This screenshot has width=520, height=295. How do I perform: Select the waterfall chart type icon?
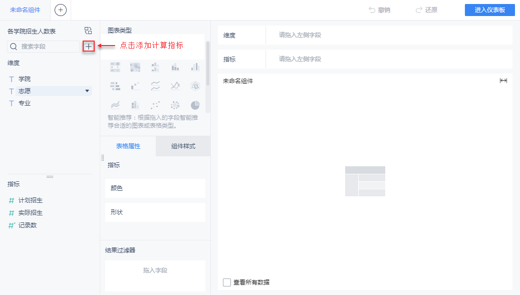point(135,86)
